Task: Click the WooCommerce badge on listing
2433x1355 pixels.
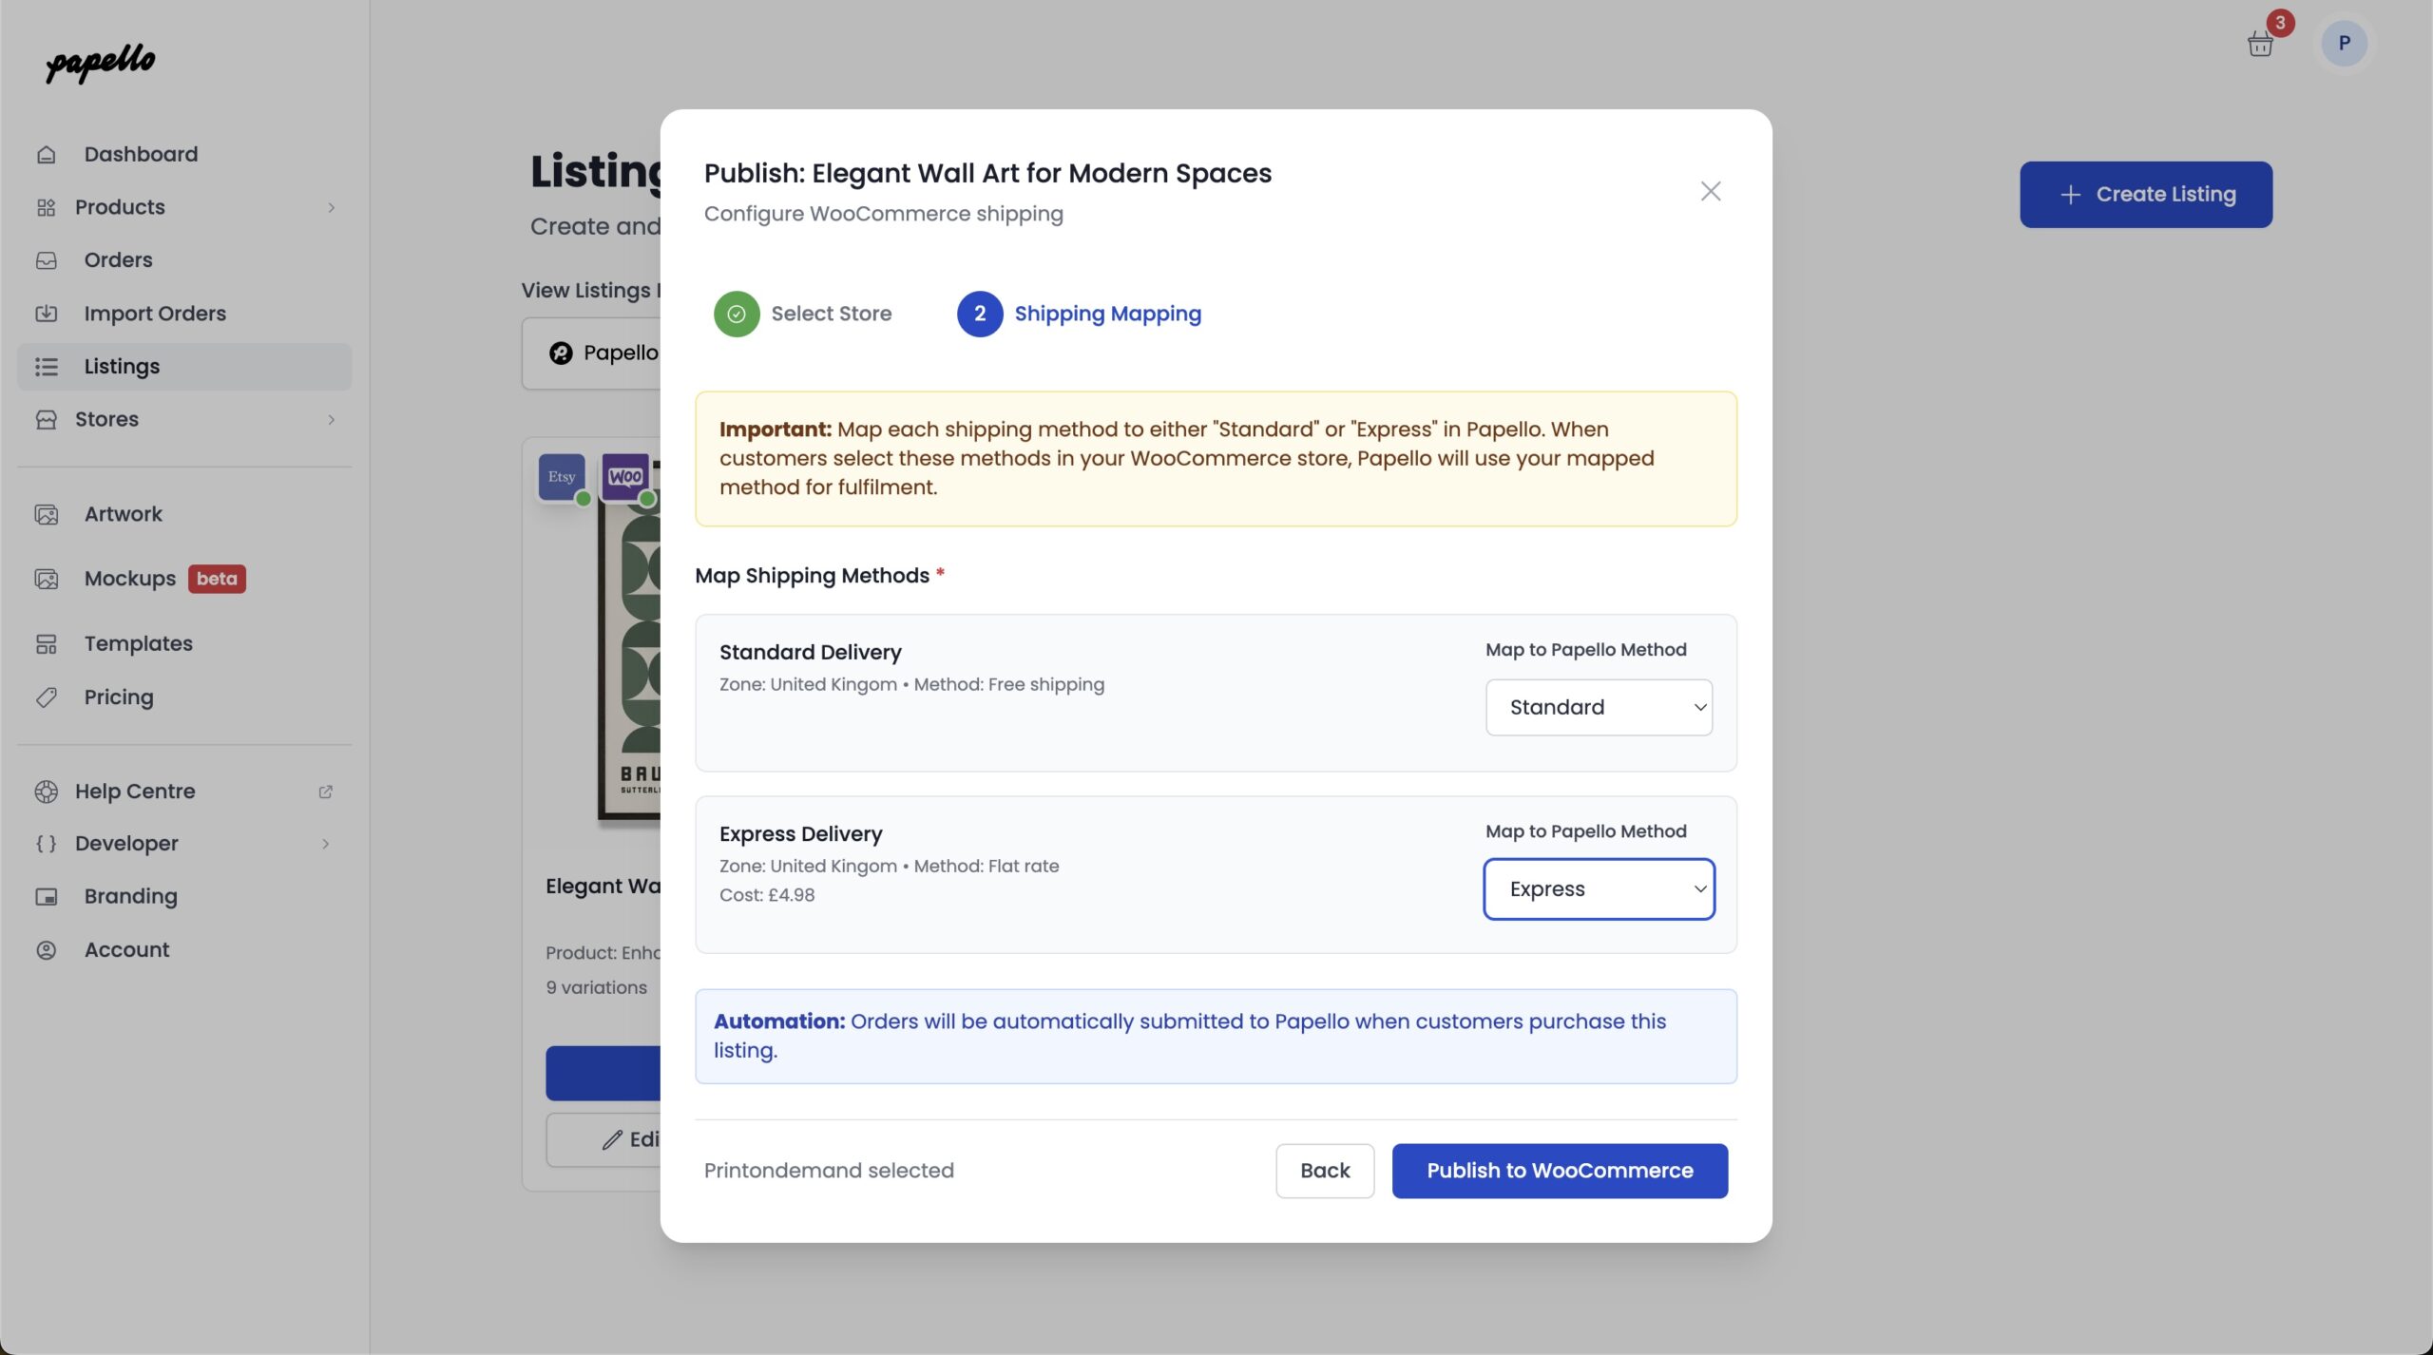Action: coord(625,477)
